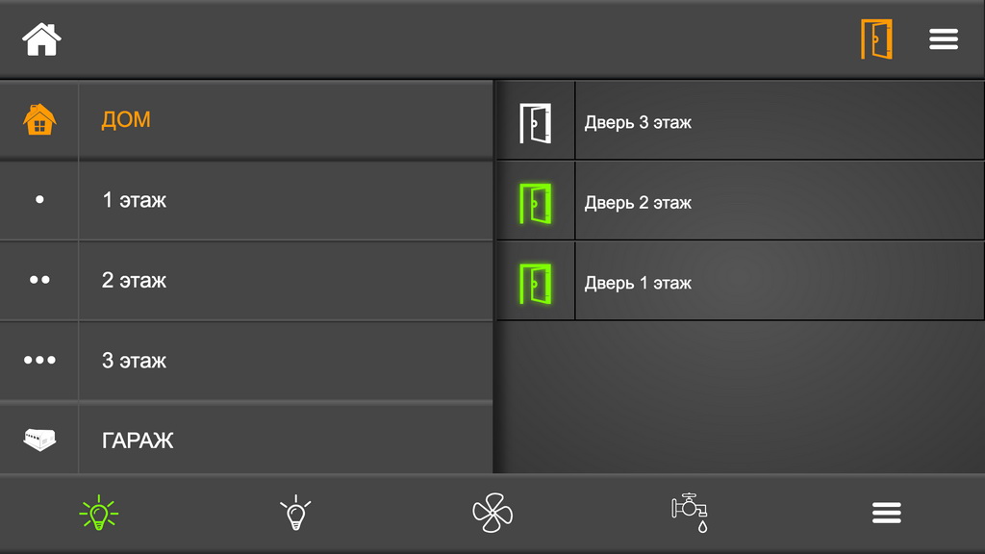Viewport: 985px width, 554px height.
Task: Toggle the green Дверь 2 этаж door icon
Action: coord(535,204)
